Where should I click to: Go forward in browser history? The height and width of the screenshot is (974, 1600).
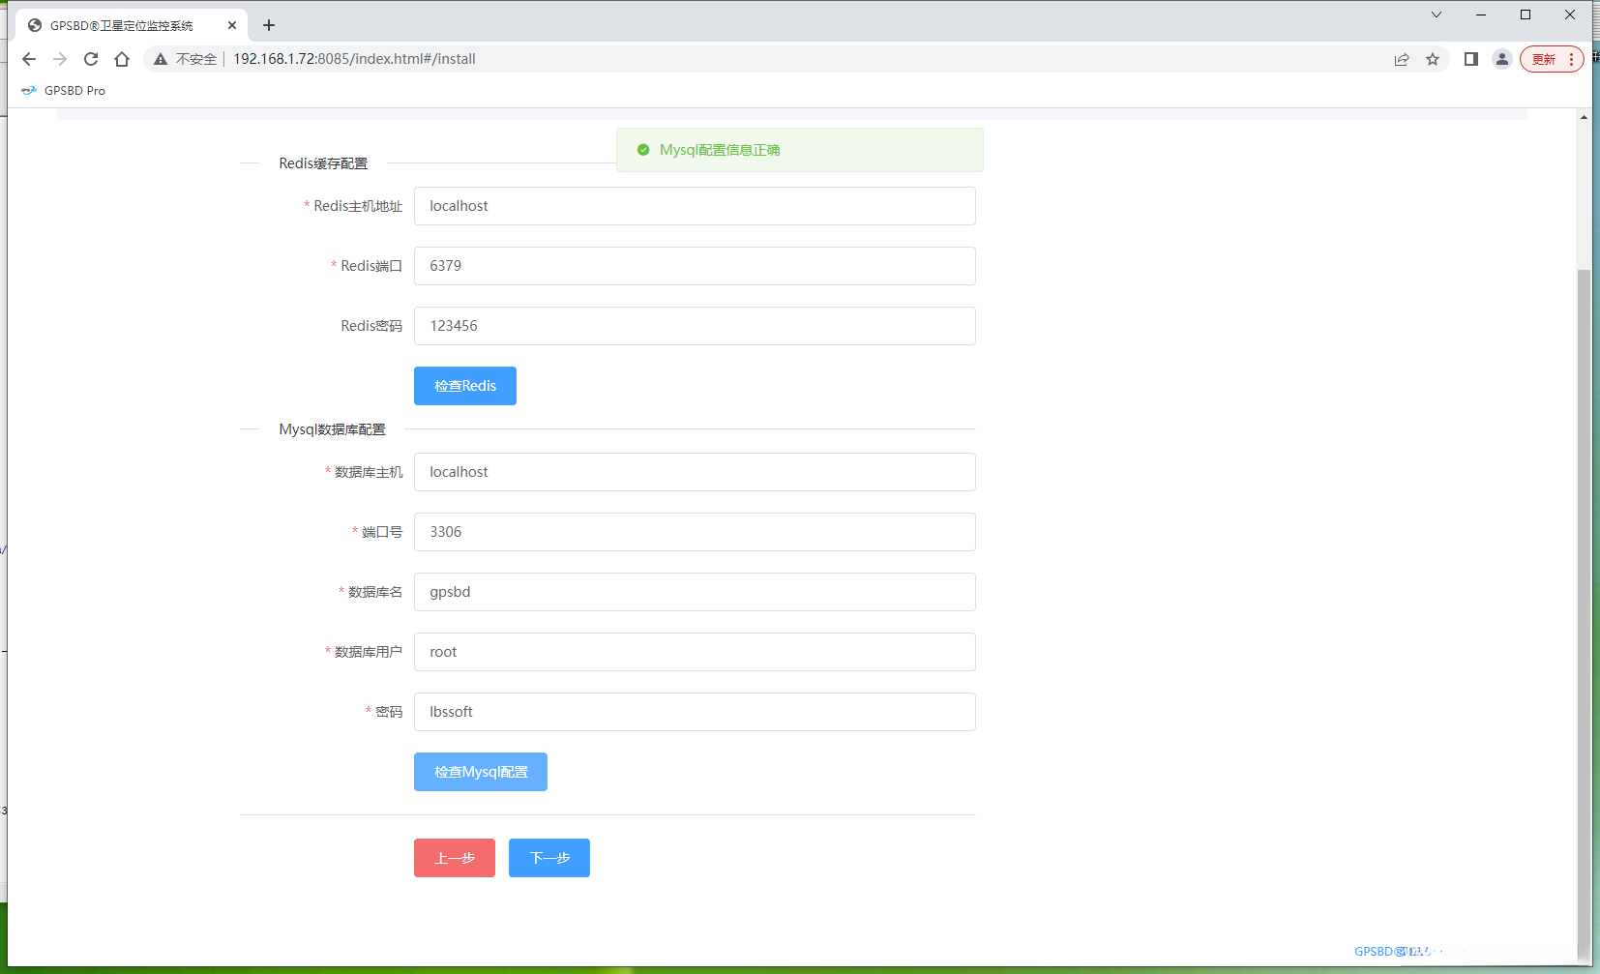[x=60, y=59]
